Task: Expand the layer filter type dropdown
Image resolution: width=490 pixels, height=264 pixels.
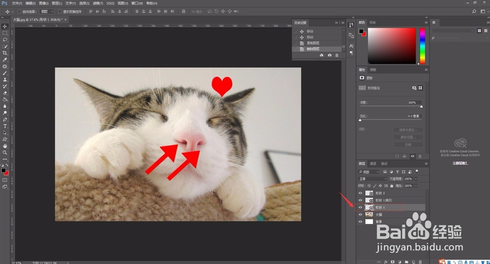Action: (x=369, y=172)
